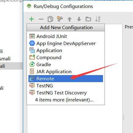Image resolution: width=133 pixels, height=133 pixels.
Task: Click the TestNG entry's NG icon
Action: 32,85
